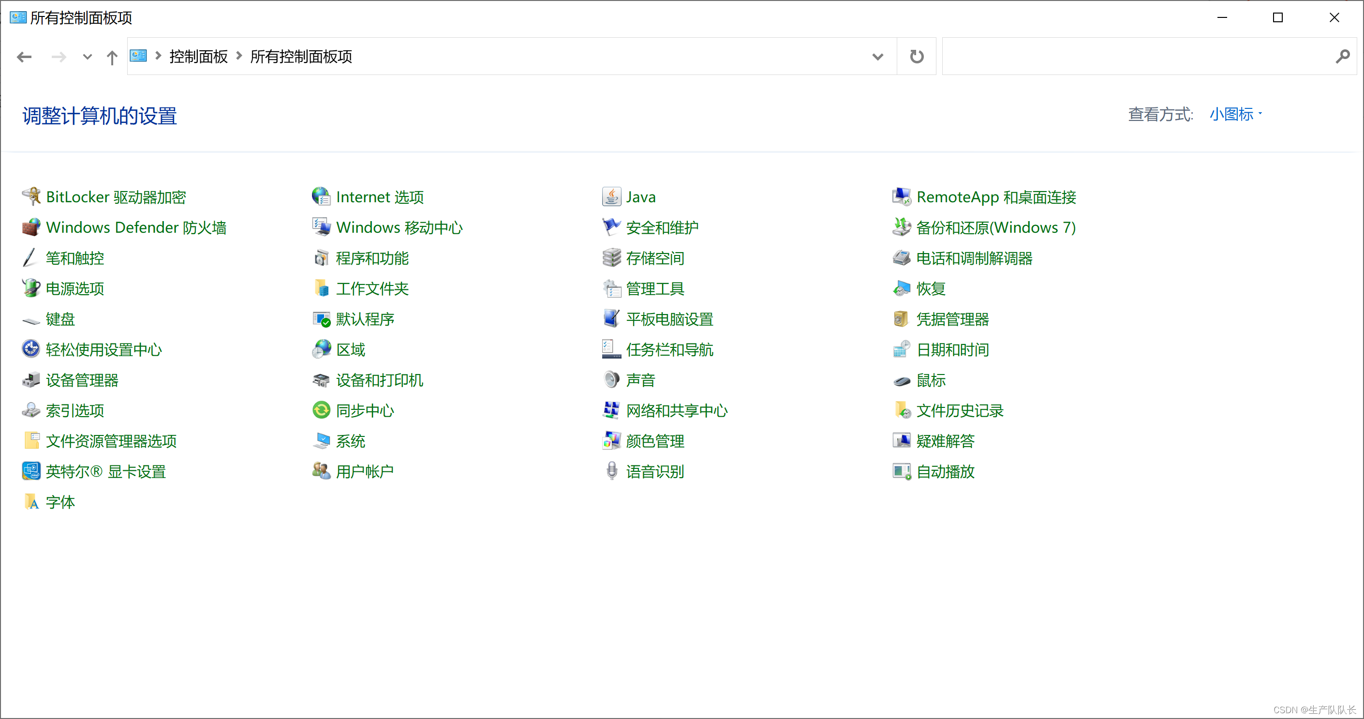Open the Color Management icon
The height and width of the screenshot is (719, 1364).
coord(611,441)
